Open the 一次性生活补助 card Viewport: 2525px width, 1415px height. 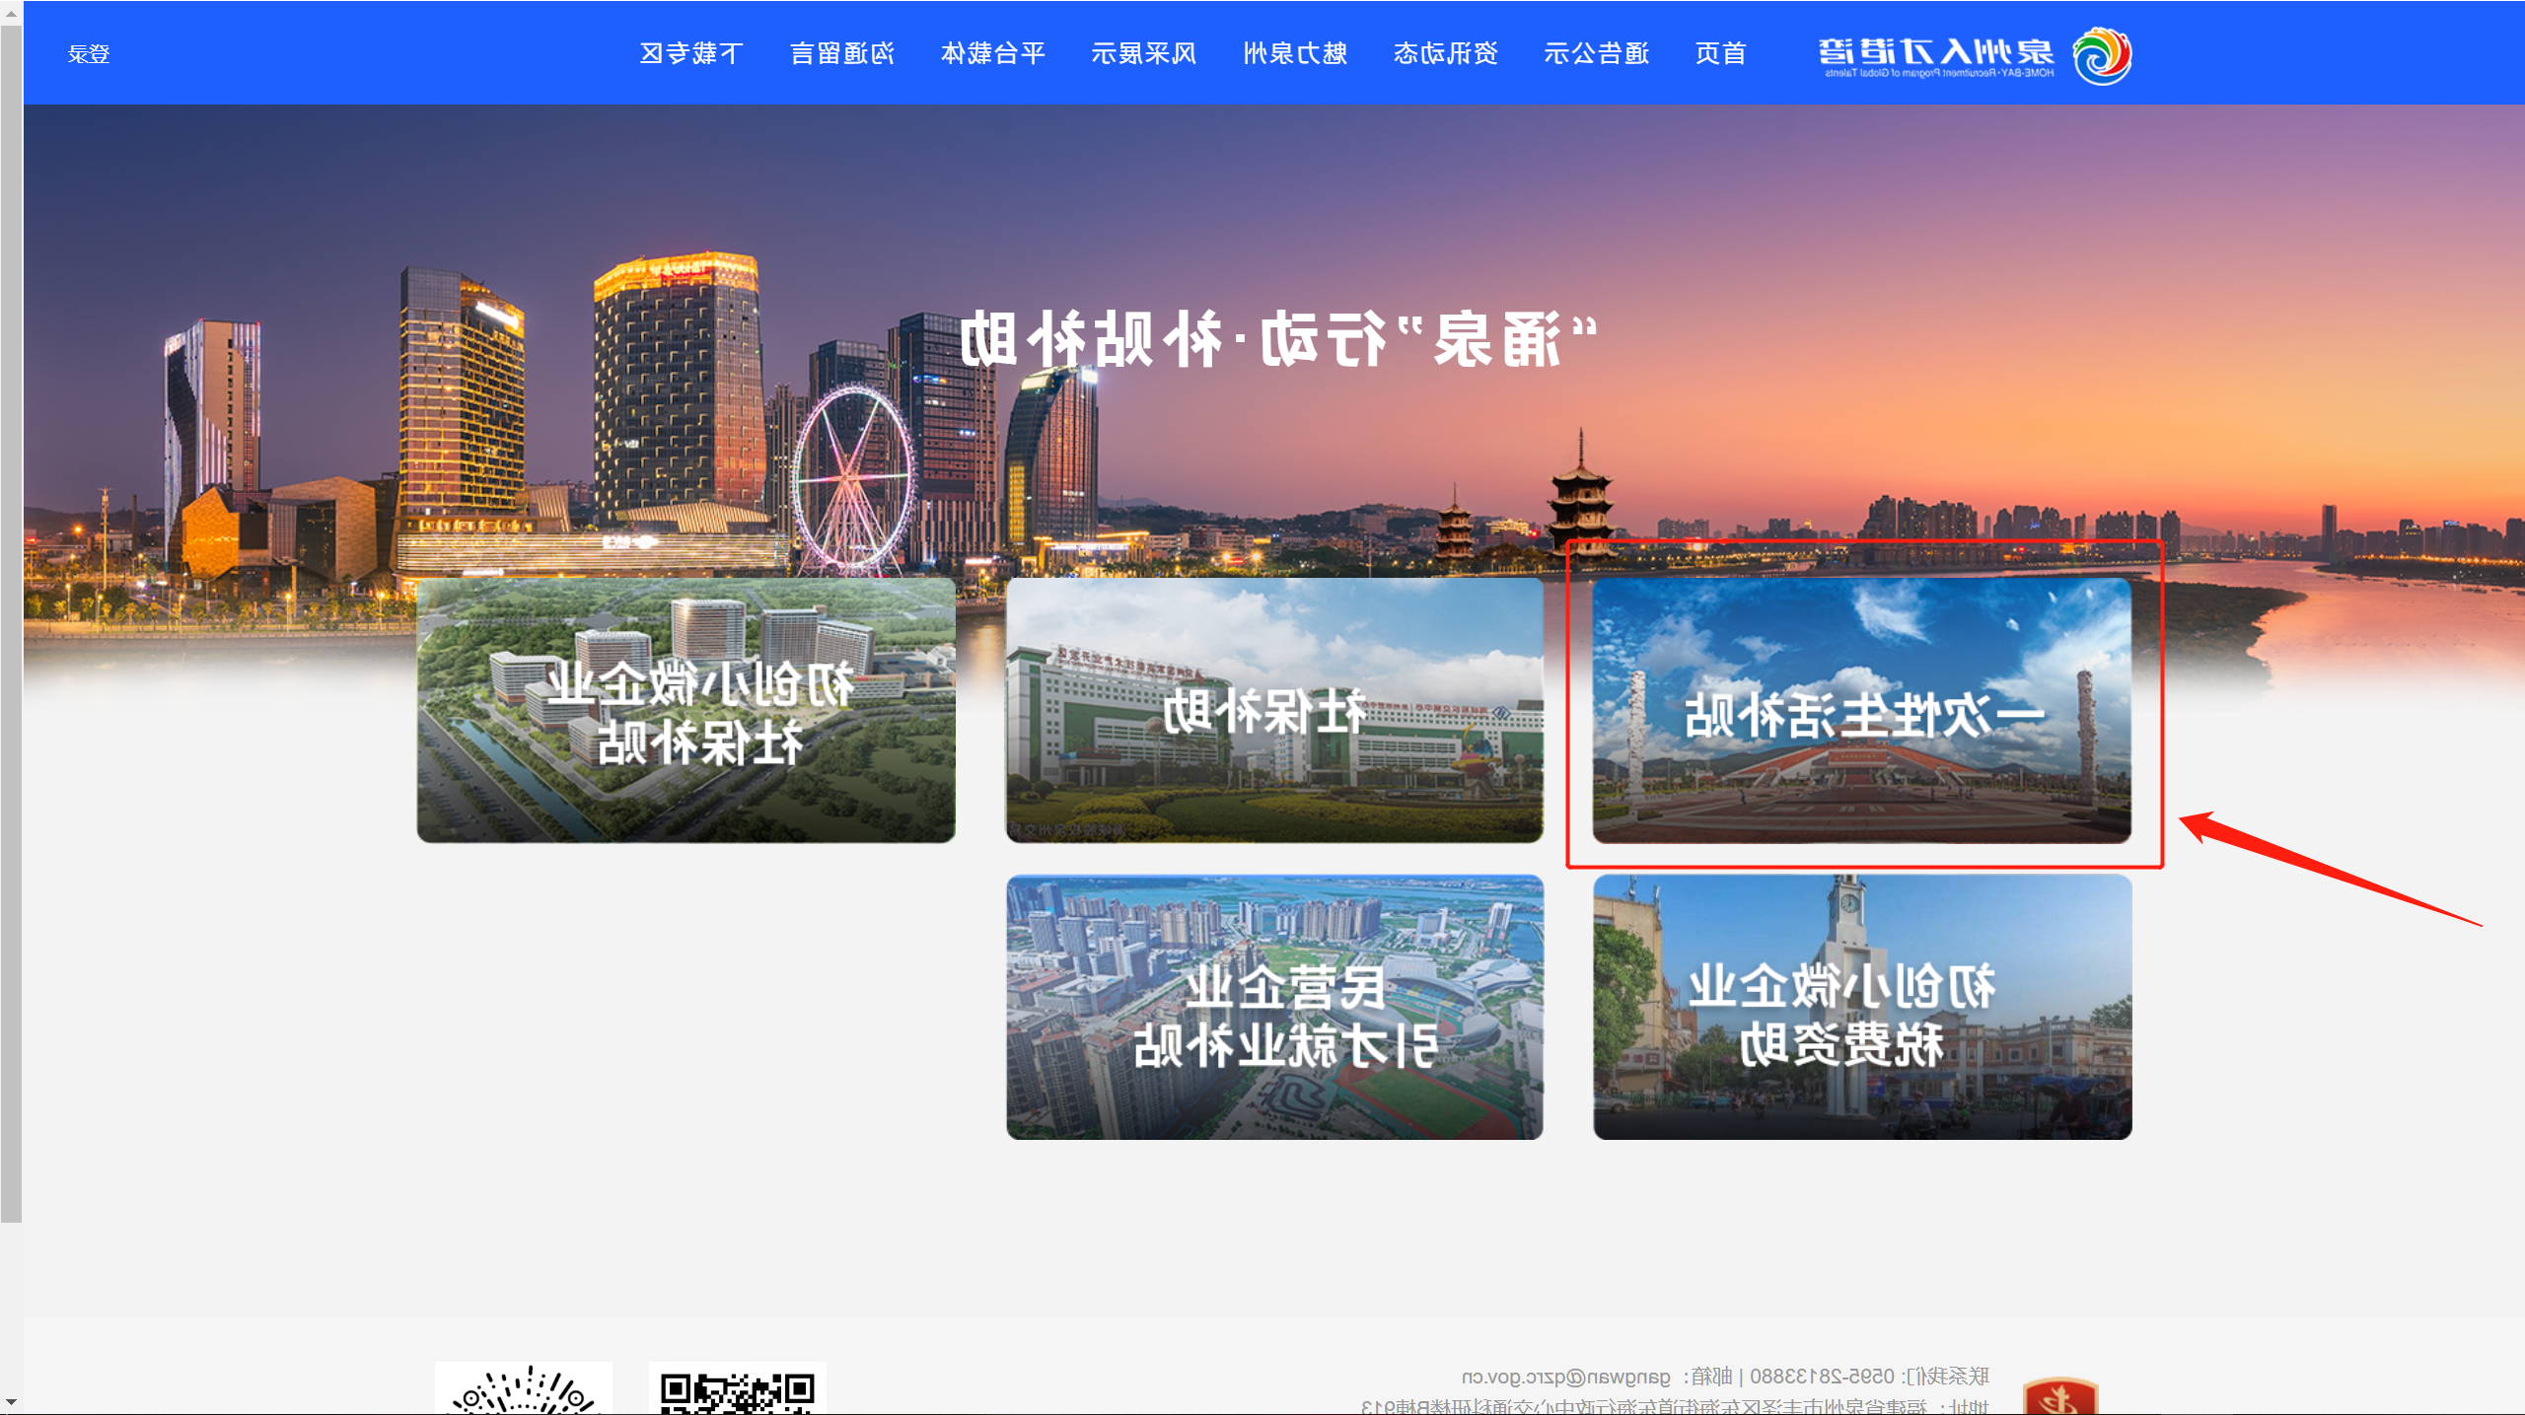coord(1861,710)
